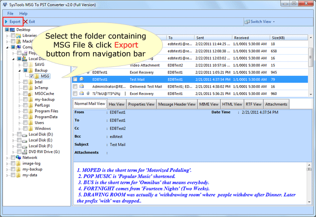Click the envelope icon of selected Test Mail row

[82, 79]
